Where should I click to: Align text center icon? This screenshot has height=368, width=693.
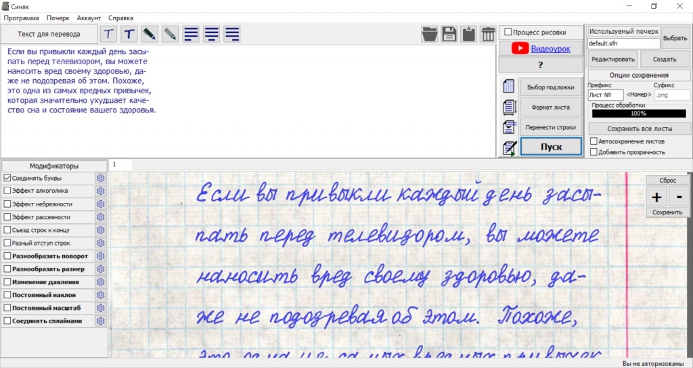[x=211, y=34]
